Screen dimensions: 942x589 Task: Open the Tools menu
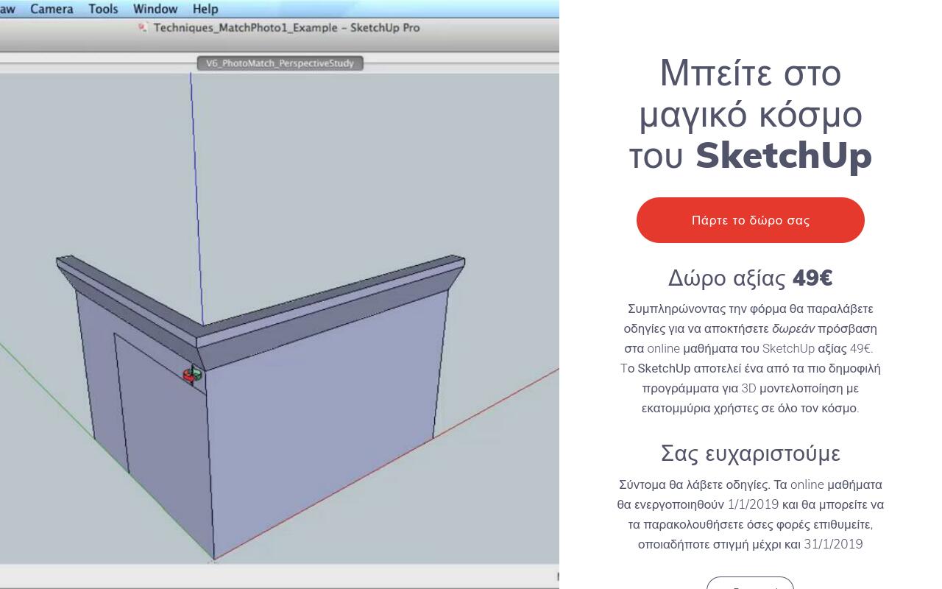[x=103, y=9]
